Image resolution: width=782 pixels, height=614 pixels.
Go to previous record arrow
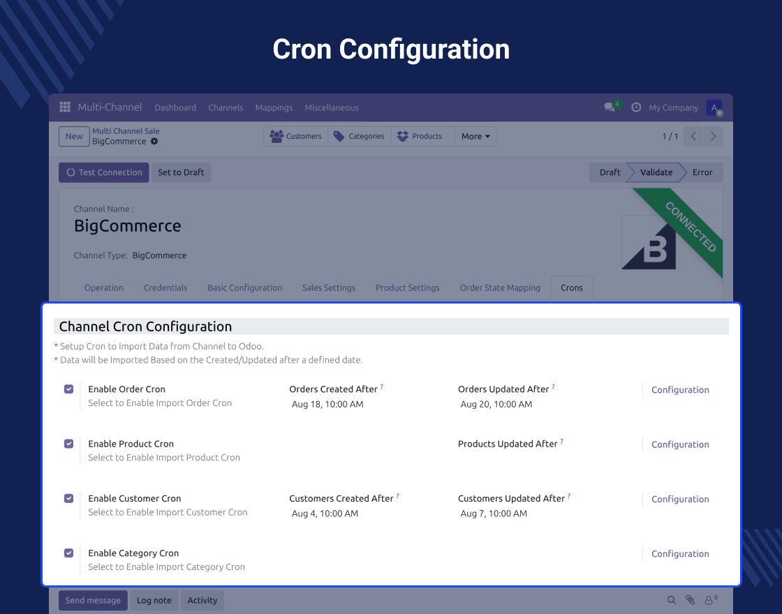tap(693, 137)
